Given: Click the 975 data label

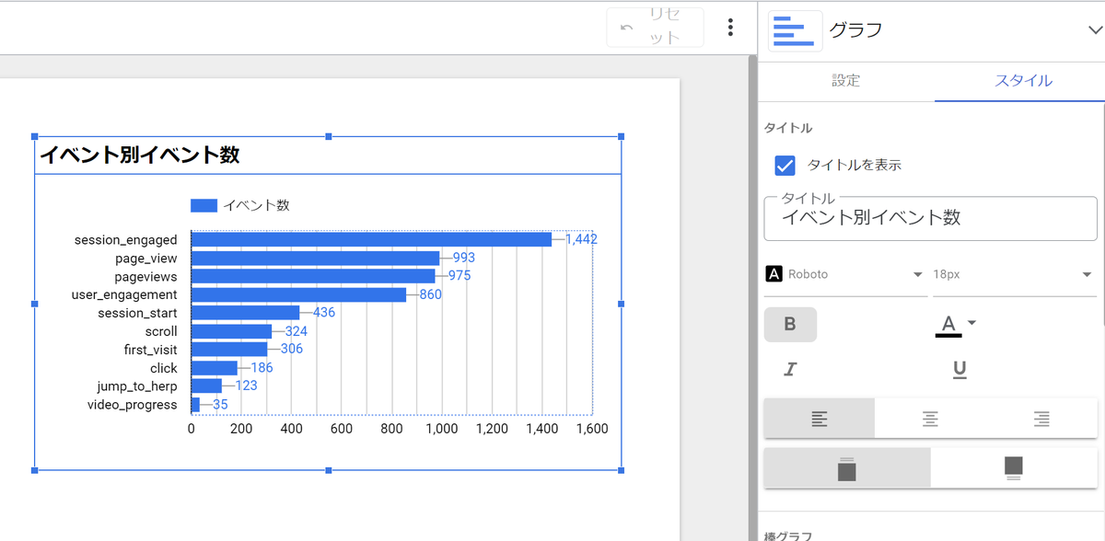Looking at the screenshot, I should click(459, 276).
